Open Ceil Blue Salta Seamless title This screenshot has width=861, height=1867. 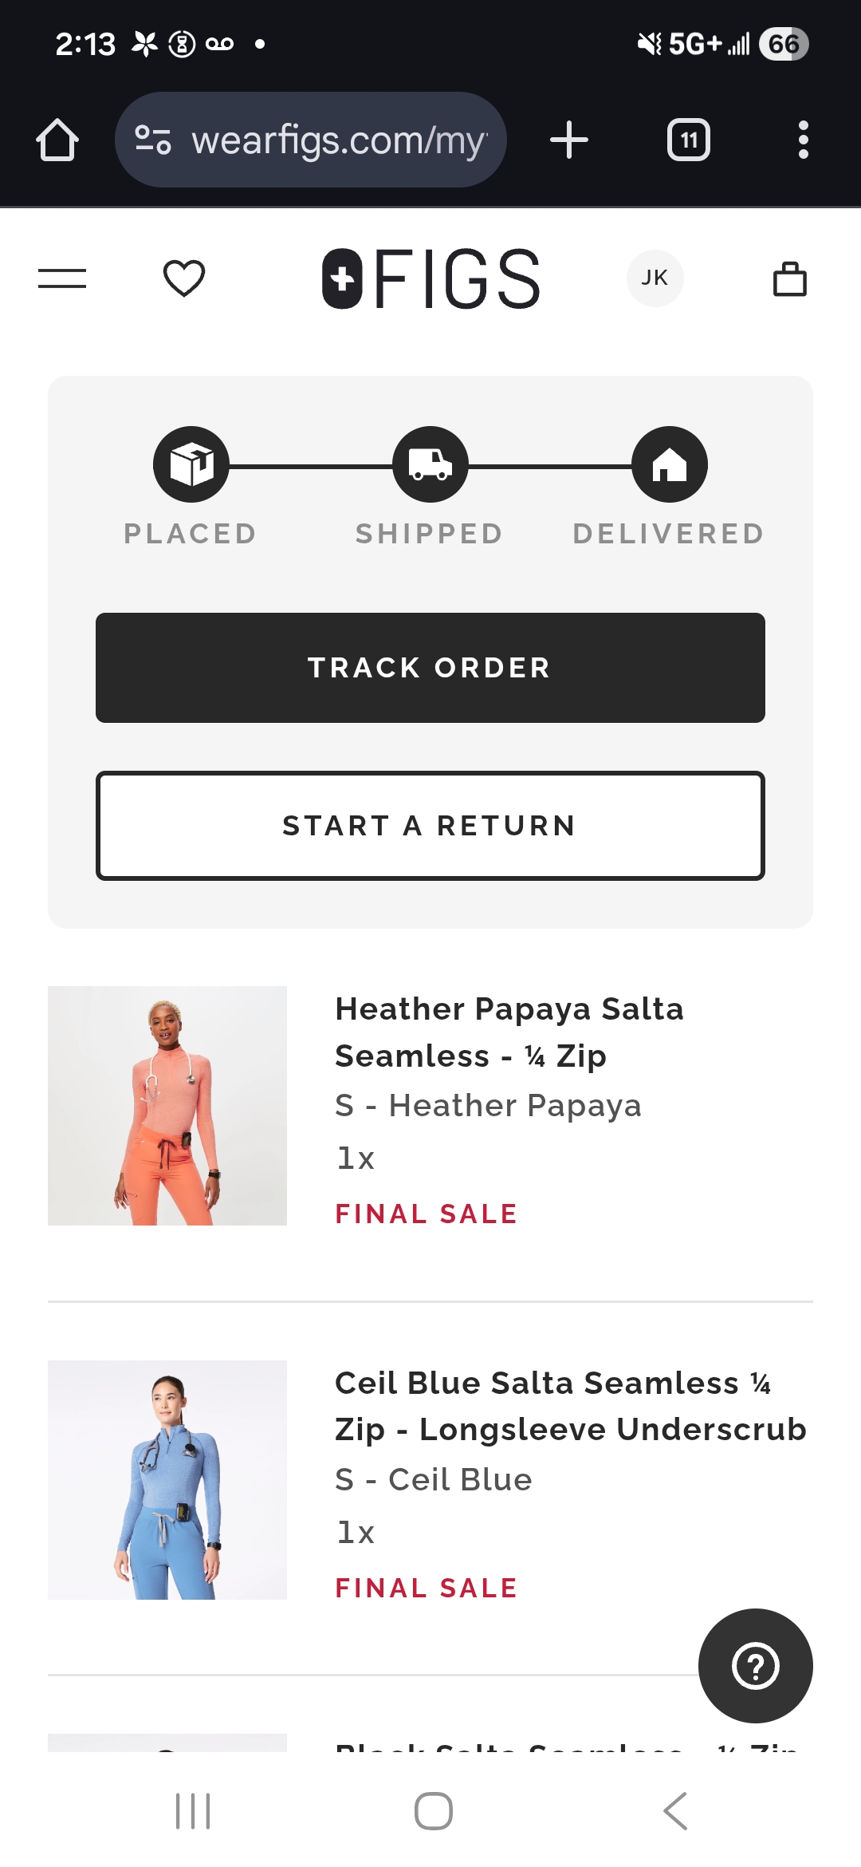click(x=570, y=1406)
